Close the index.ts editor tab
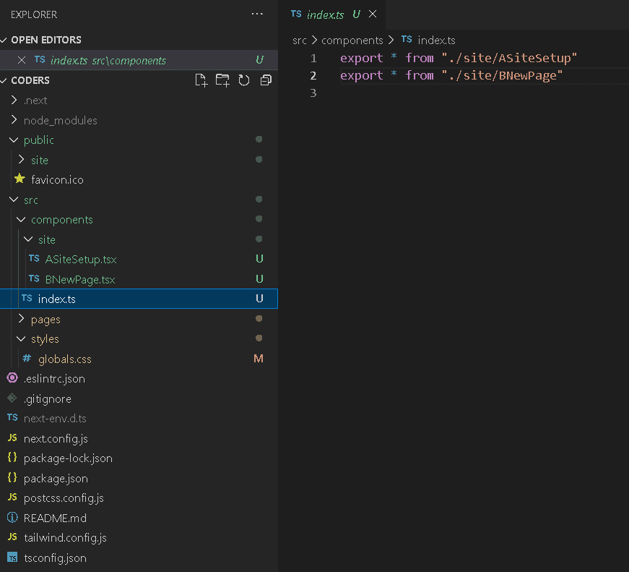The height and width of the screenshot is (572, 629). [x=373, y=14]
